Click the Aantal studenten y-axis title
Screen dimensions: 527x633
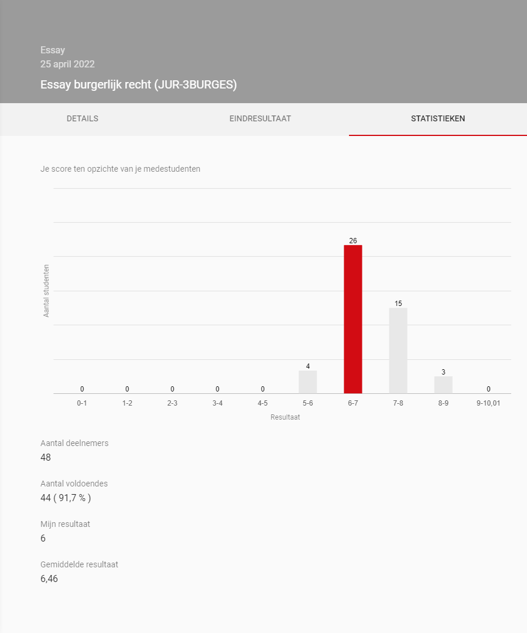(46, 291)
